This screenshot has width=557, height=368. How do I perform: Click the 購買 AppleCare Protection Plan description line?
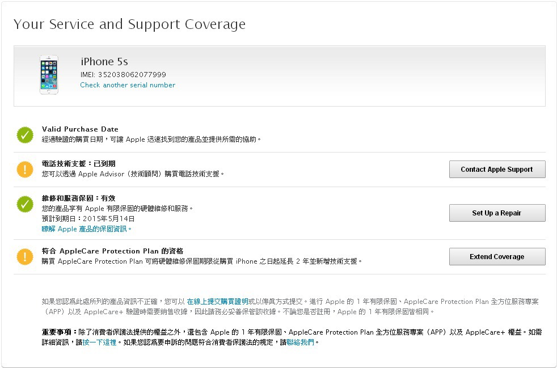(x=202, y=261)
